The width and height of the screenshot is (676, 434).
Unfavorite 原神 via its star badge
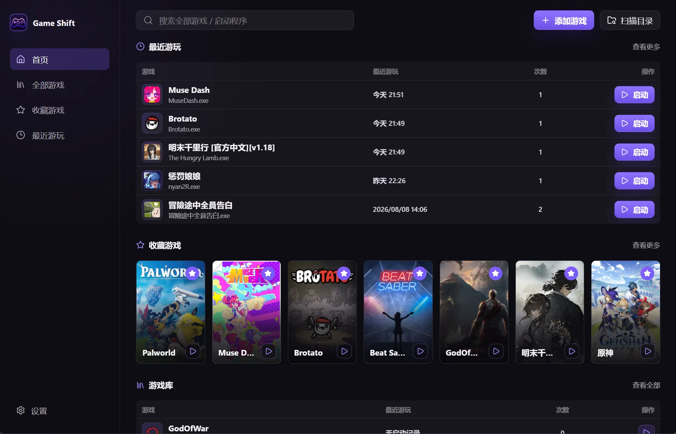pos(647,273)
